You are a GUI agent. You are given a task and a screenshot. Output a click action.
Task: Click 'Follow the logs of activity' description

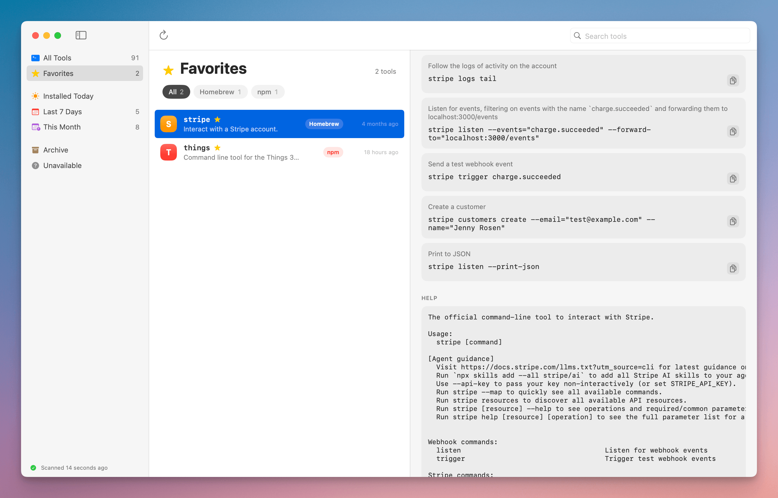[492, 66]
